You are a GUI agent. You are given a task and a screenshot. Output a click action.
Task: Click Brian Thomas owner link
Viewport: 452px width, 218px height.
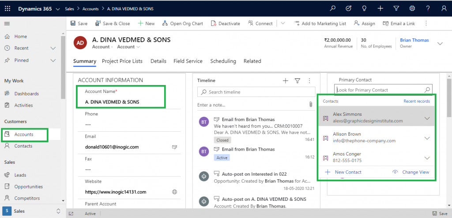point(414,40)
